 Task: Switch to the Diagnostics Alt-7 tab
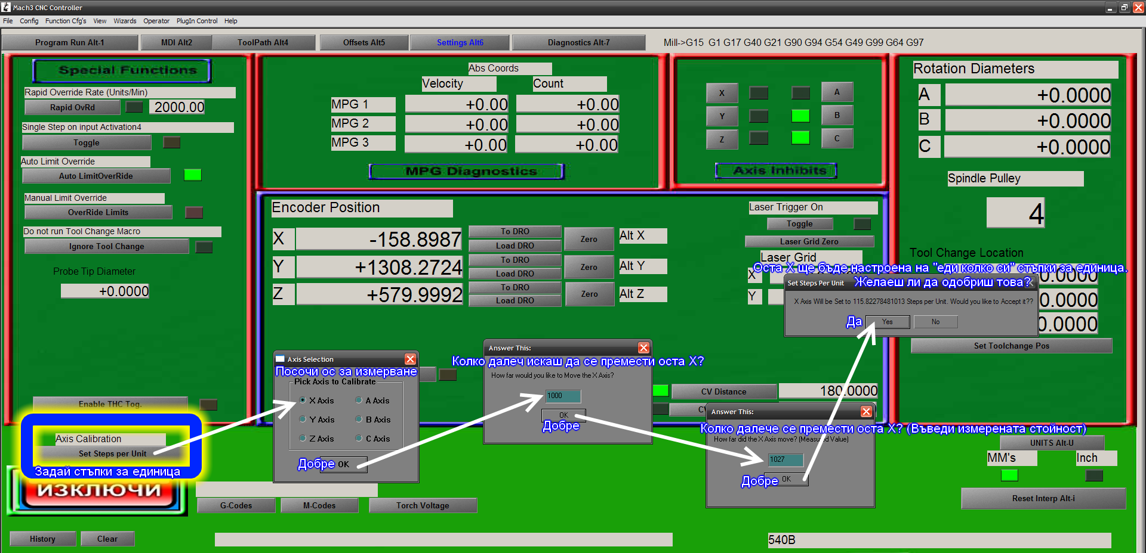(x=578, y=42)
